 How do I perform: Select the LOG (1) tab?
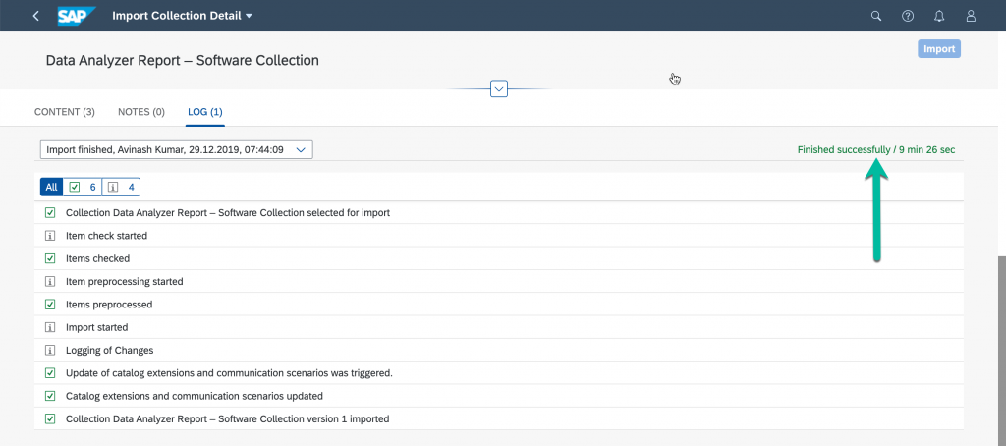pos(205,112)
